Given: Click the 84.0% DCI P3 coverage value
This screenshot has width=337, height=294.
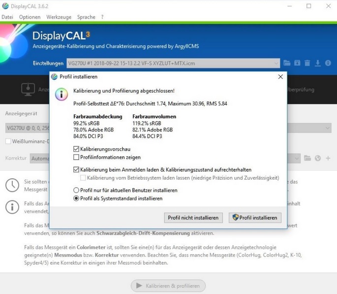Looking at the screenshot, I should (x=88, y=136).
